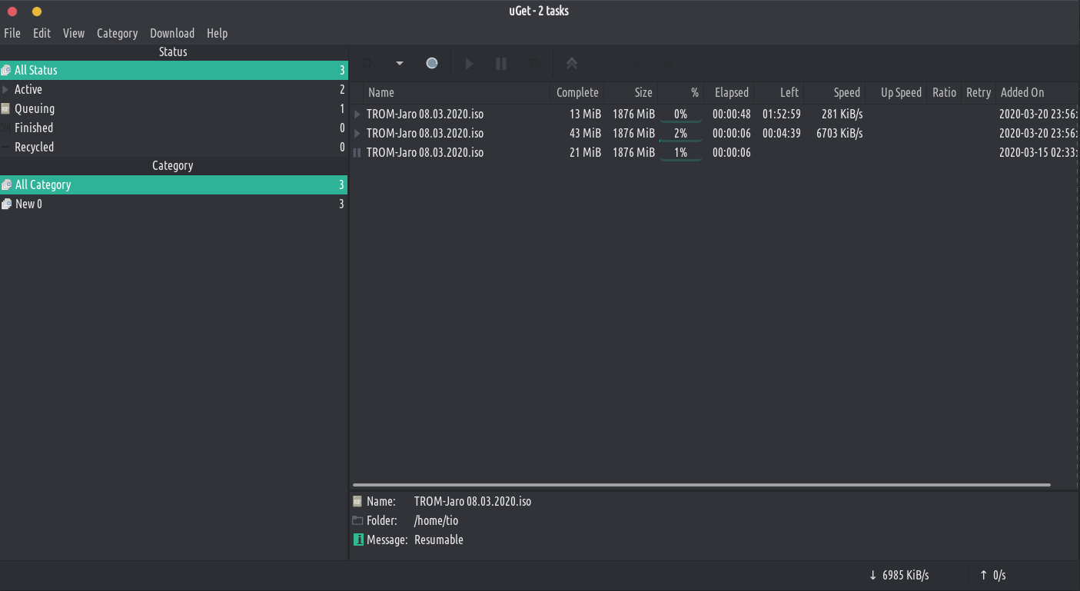Click the Move to Bottom toolbar icon
This screenshot has width=1080, height=591.
click(x=668, y=64)
